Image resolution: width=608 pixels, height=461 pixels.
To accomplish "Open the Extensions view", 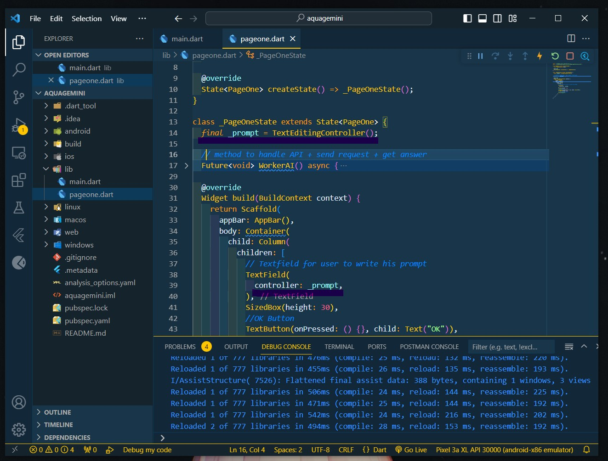I will pos(18,180).
